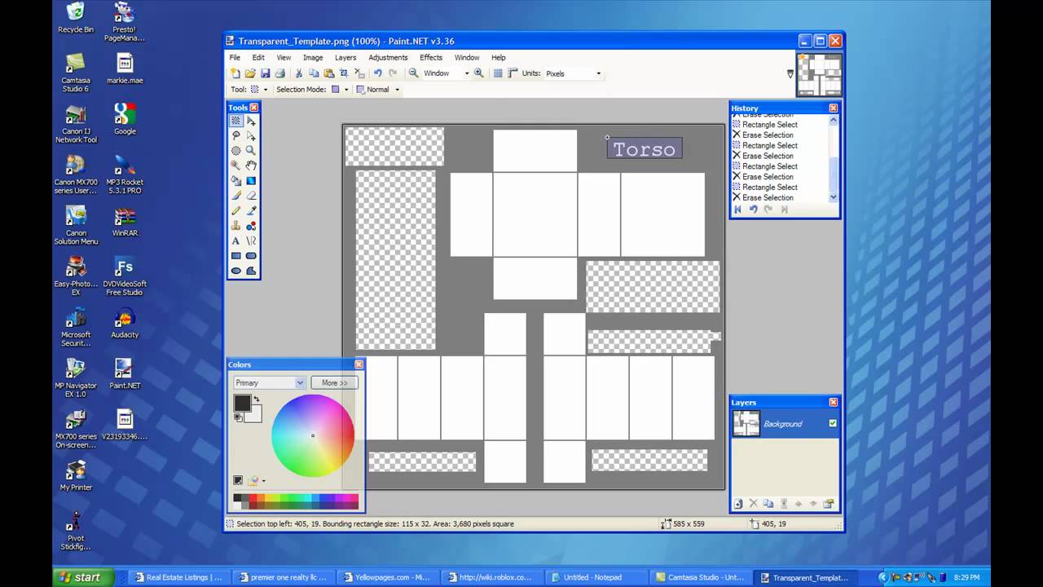Open the Layers menu
Image resolution: width=1043 pixels, height=587 pixels.
(345, 58)
